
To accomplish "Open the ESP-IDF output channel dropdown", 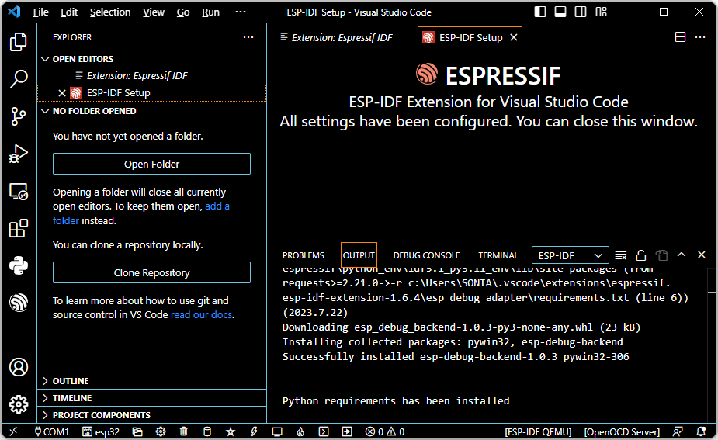I will 570,255.
